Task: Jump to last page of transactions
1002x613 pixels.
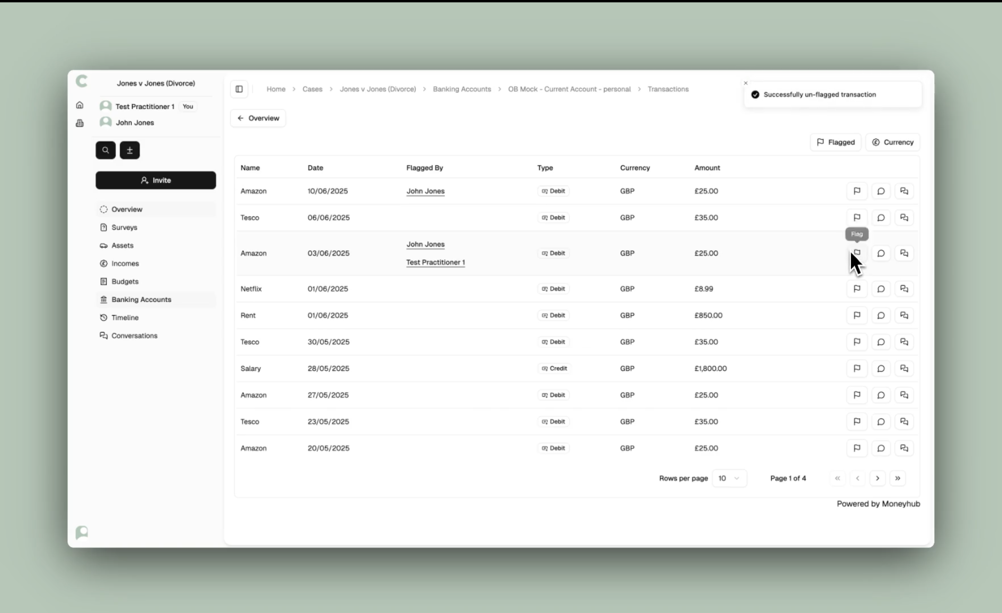Action: [x=898, y=478]
